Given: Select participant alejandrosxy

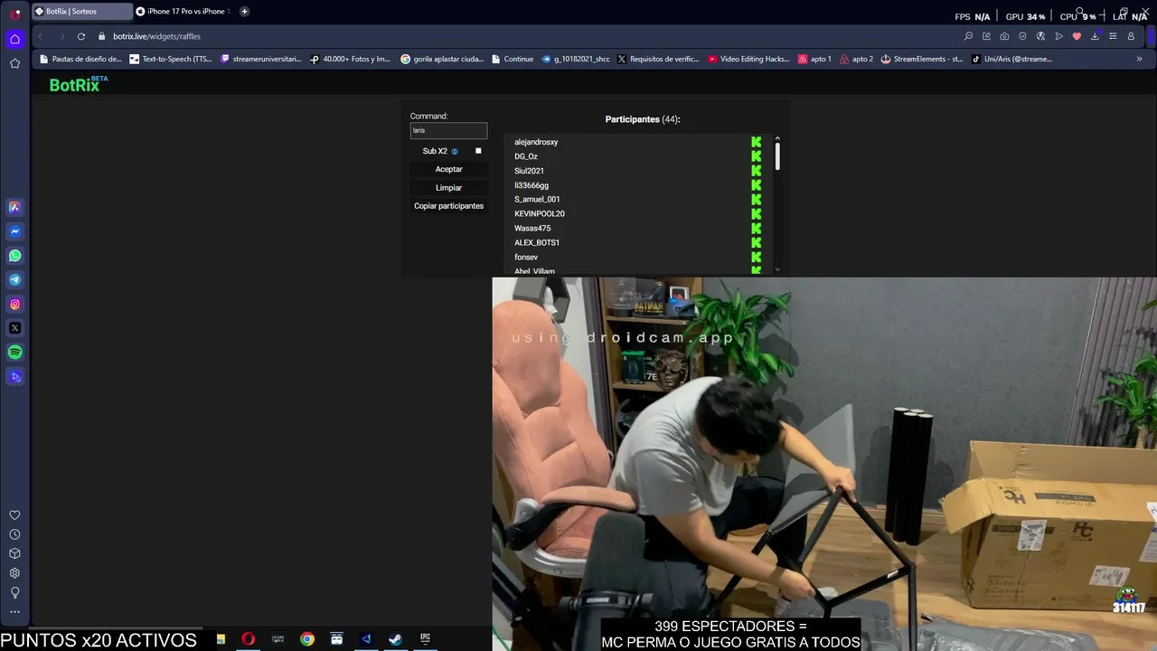Looking at the screenshot, I should 536,142.
